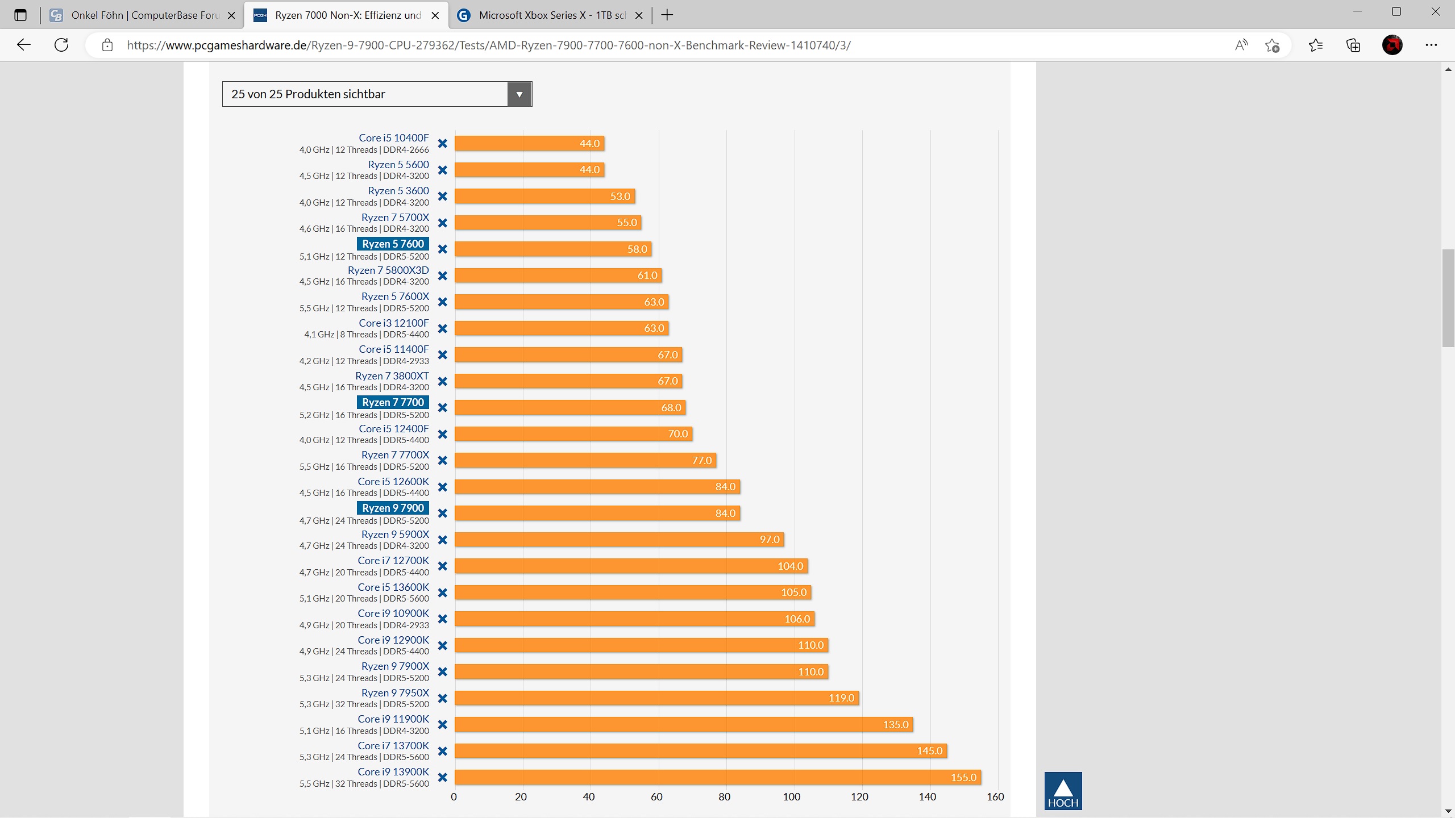This screenshot has height=818, width=1455.
Task: Toggle off the Core i9 13900K entry
Action: [x=443, y=778]
